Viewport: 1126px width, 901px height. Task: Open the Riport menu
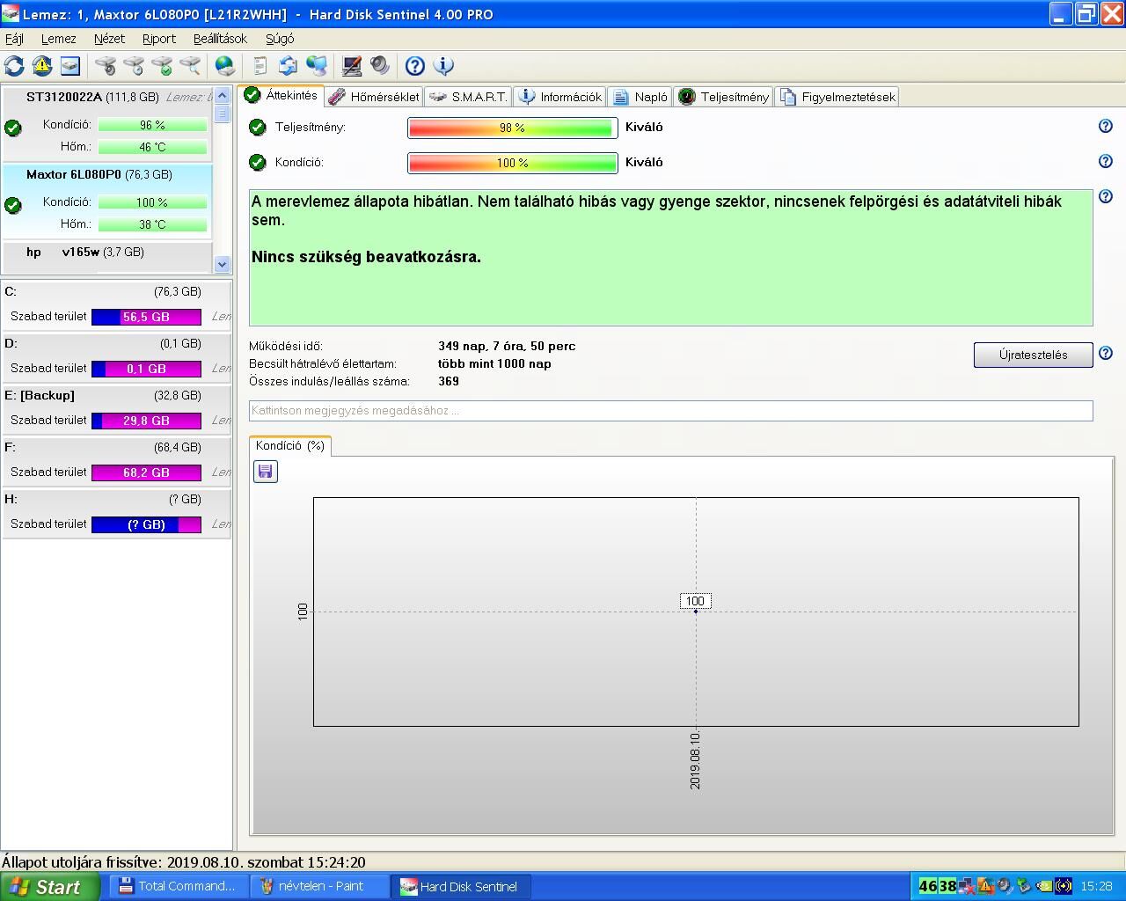(x=159, y=39)
